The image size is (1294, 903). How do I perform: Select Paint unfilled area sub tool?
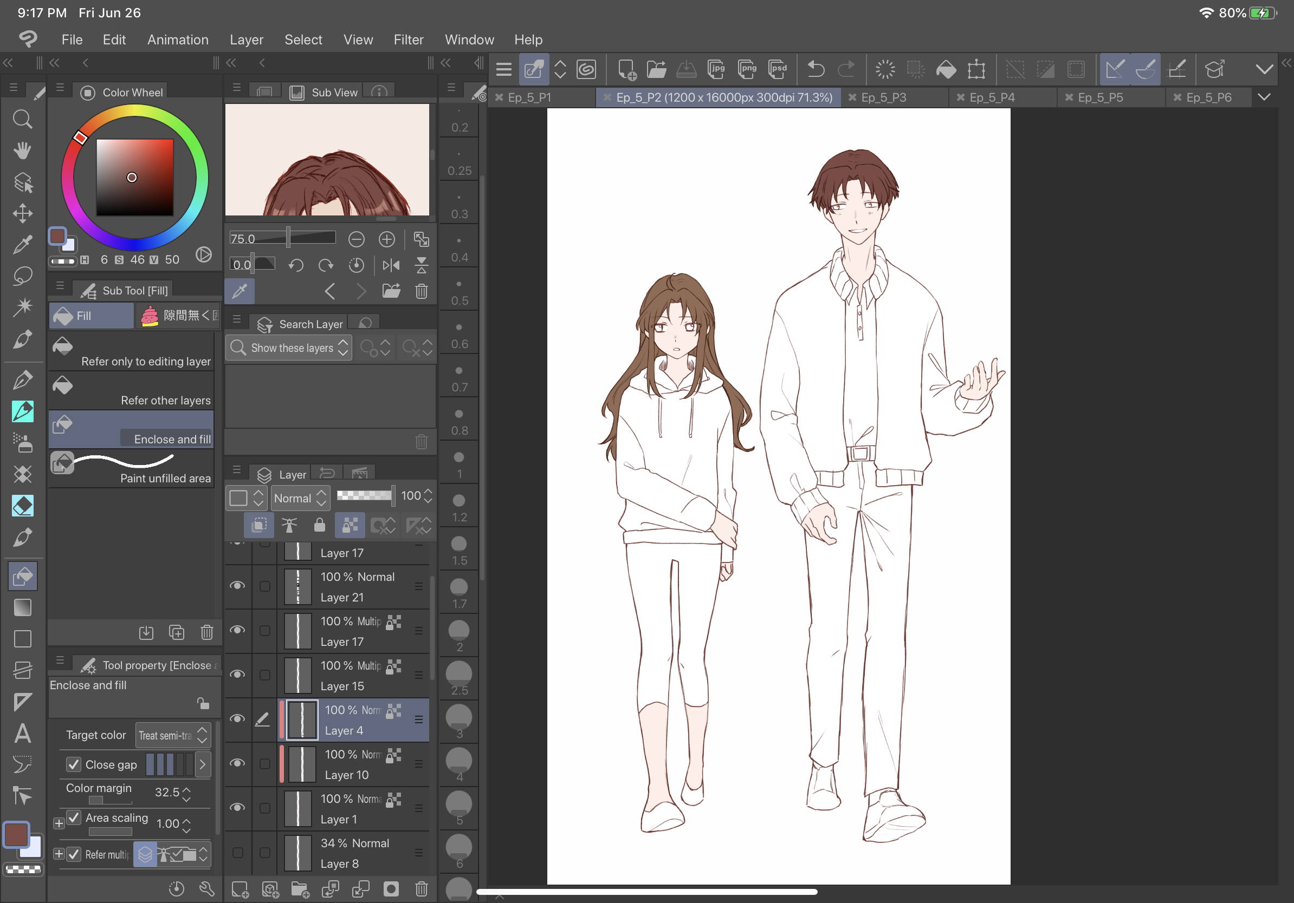tap(131, 468)
